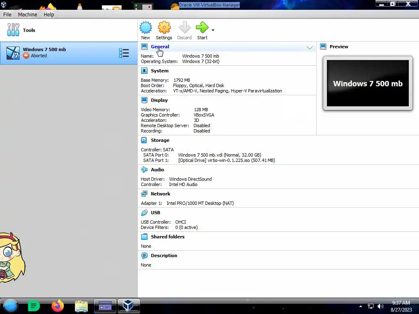Click the 1792 MB base memory value

tap(182, 80)
